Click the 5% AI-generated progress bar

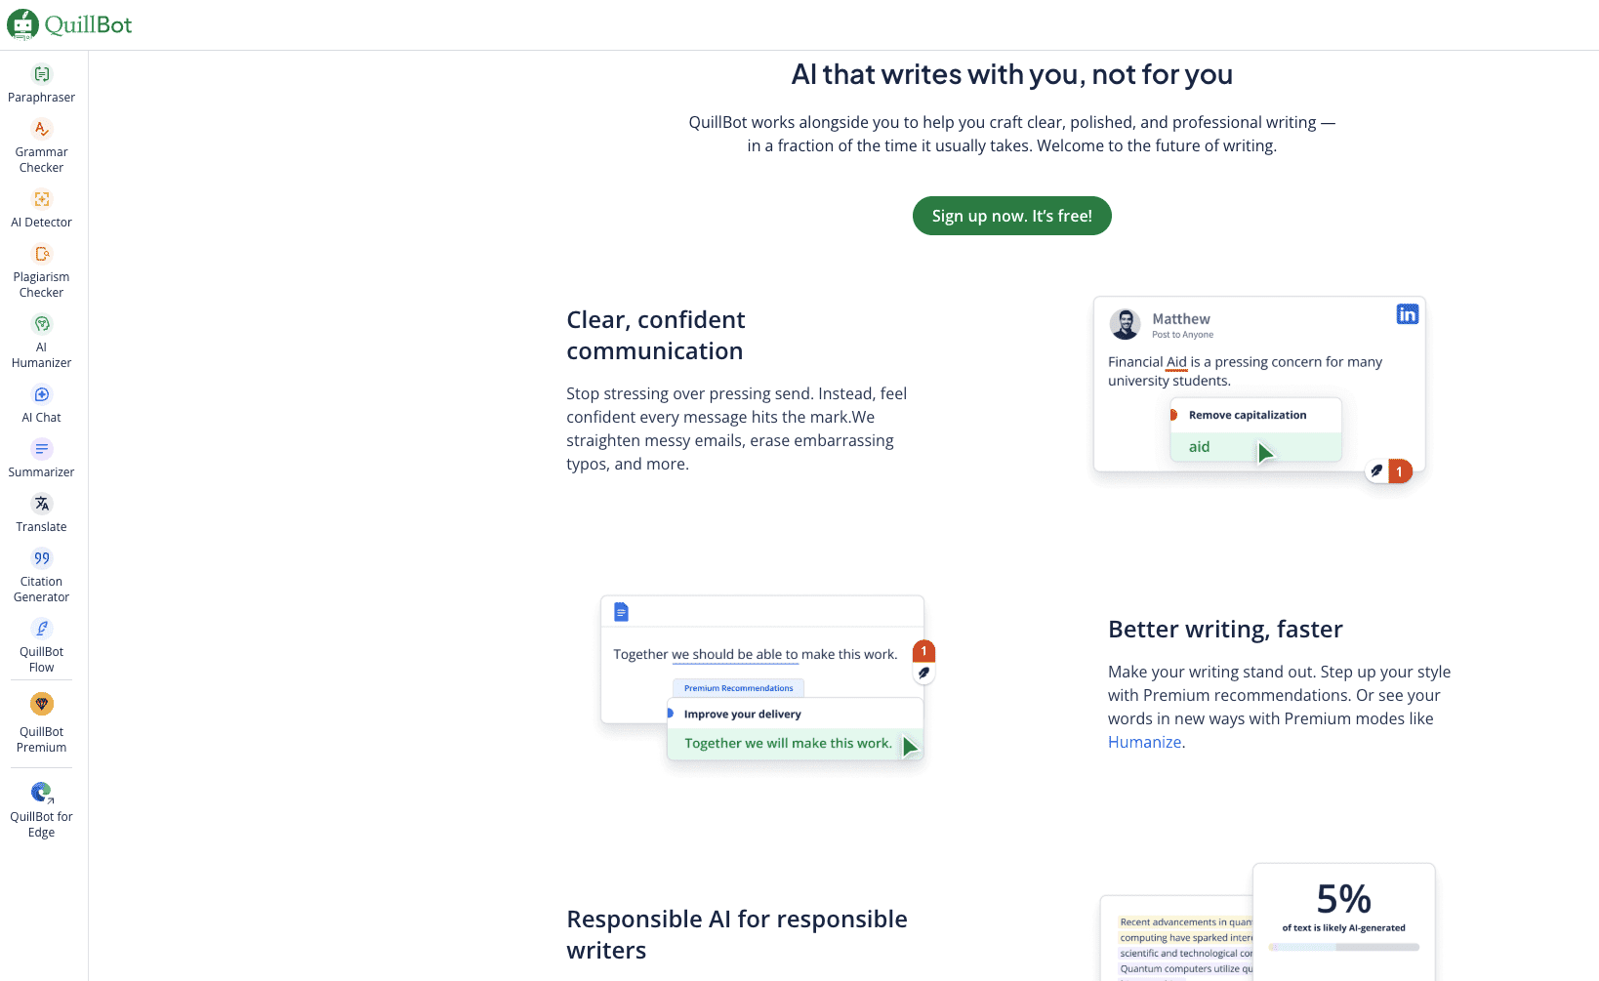pyautogui.click(x=1343, y=947)
